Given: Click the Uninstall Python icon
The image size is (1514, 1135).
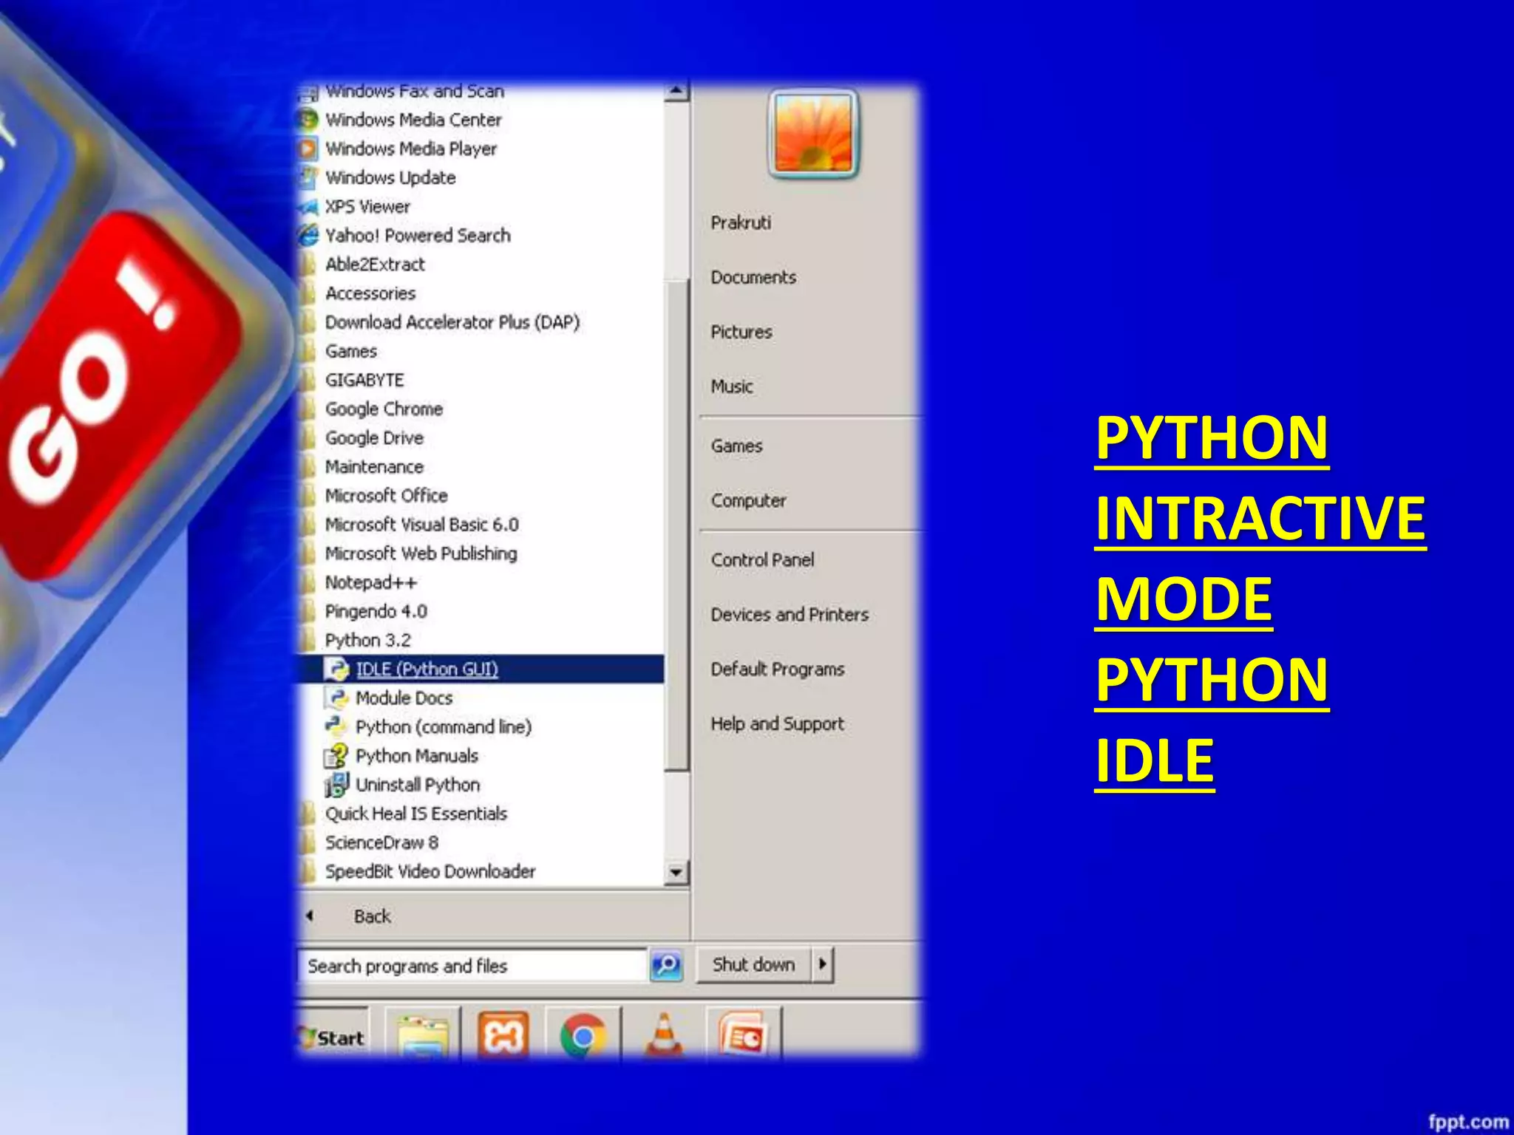Looking at the screenshot, I should click(x=337, y=785).
